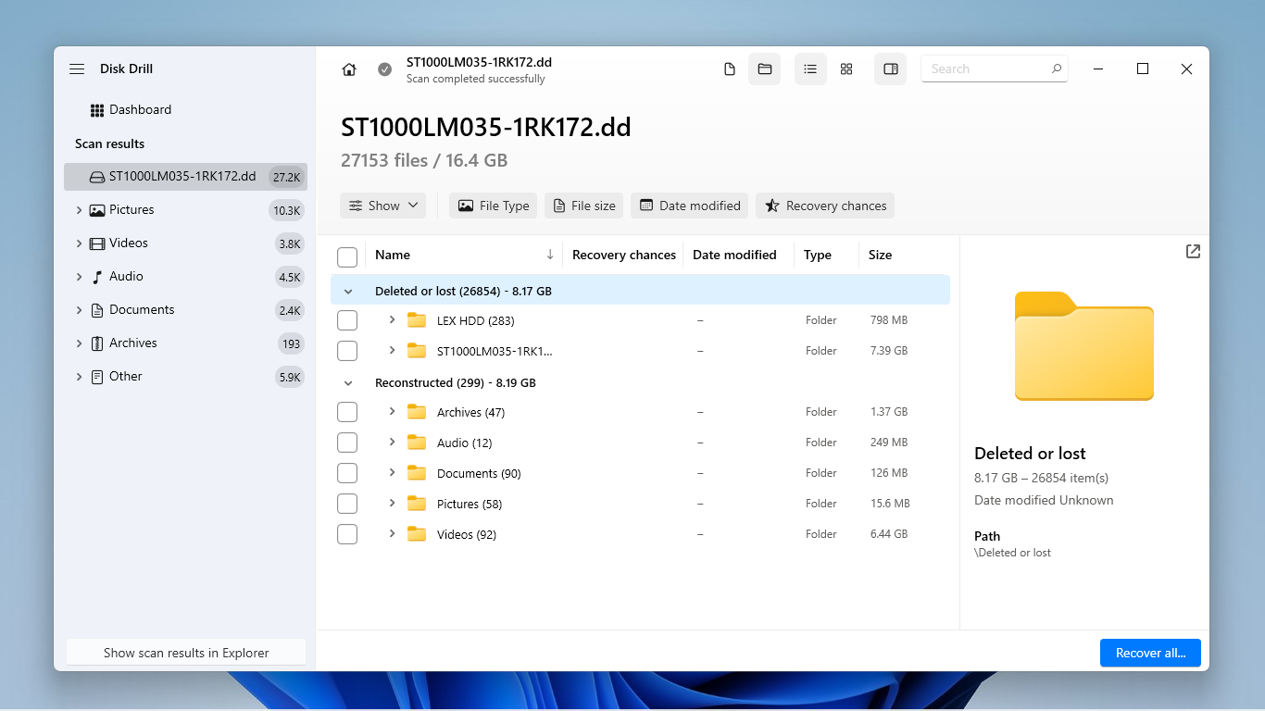Screen dimensions: 1265x711
Task: Click the Videos (92) folder icon
Action: coord(417,534)
